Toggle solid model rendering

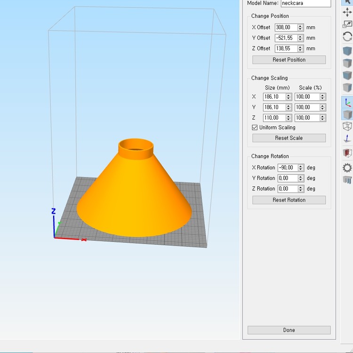[x=347, y=114]
